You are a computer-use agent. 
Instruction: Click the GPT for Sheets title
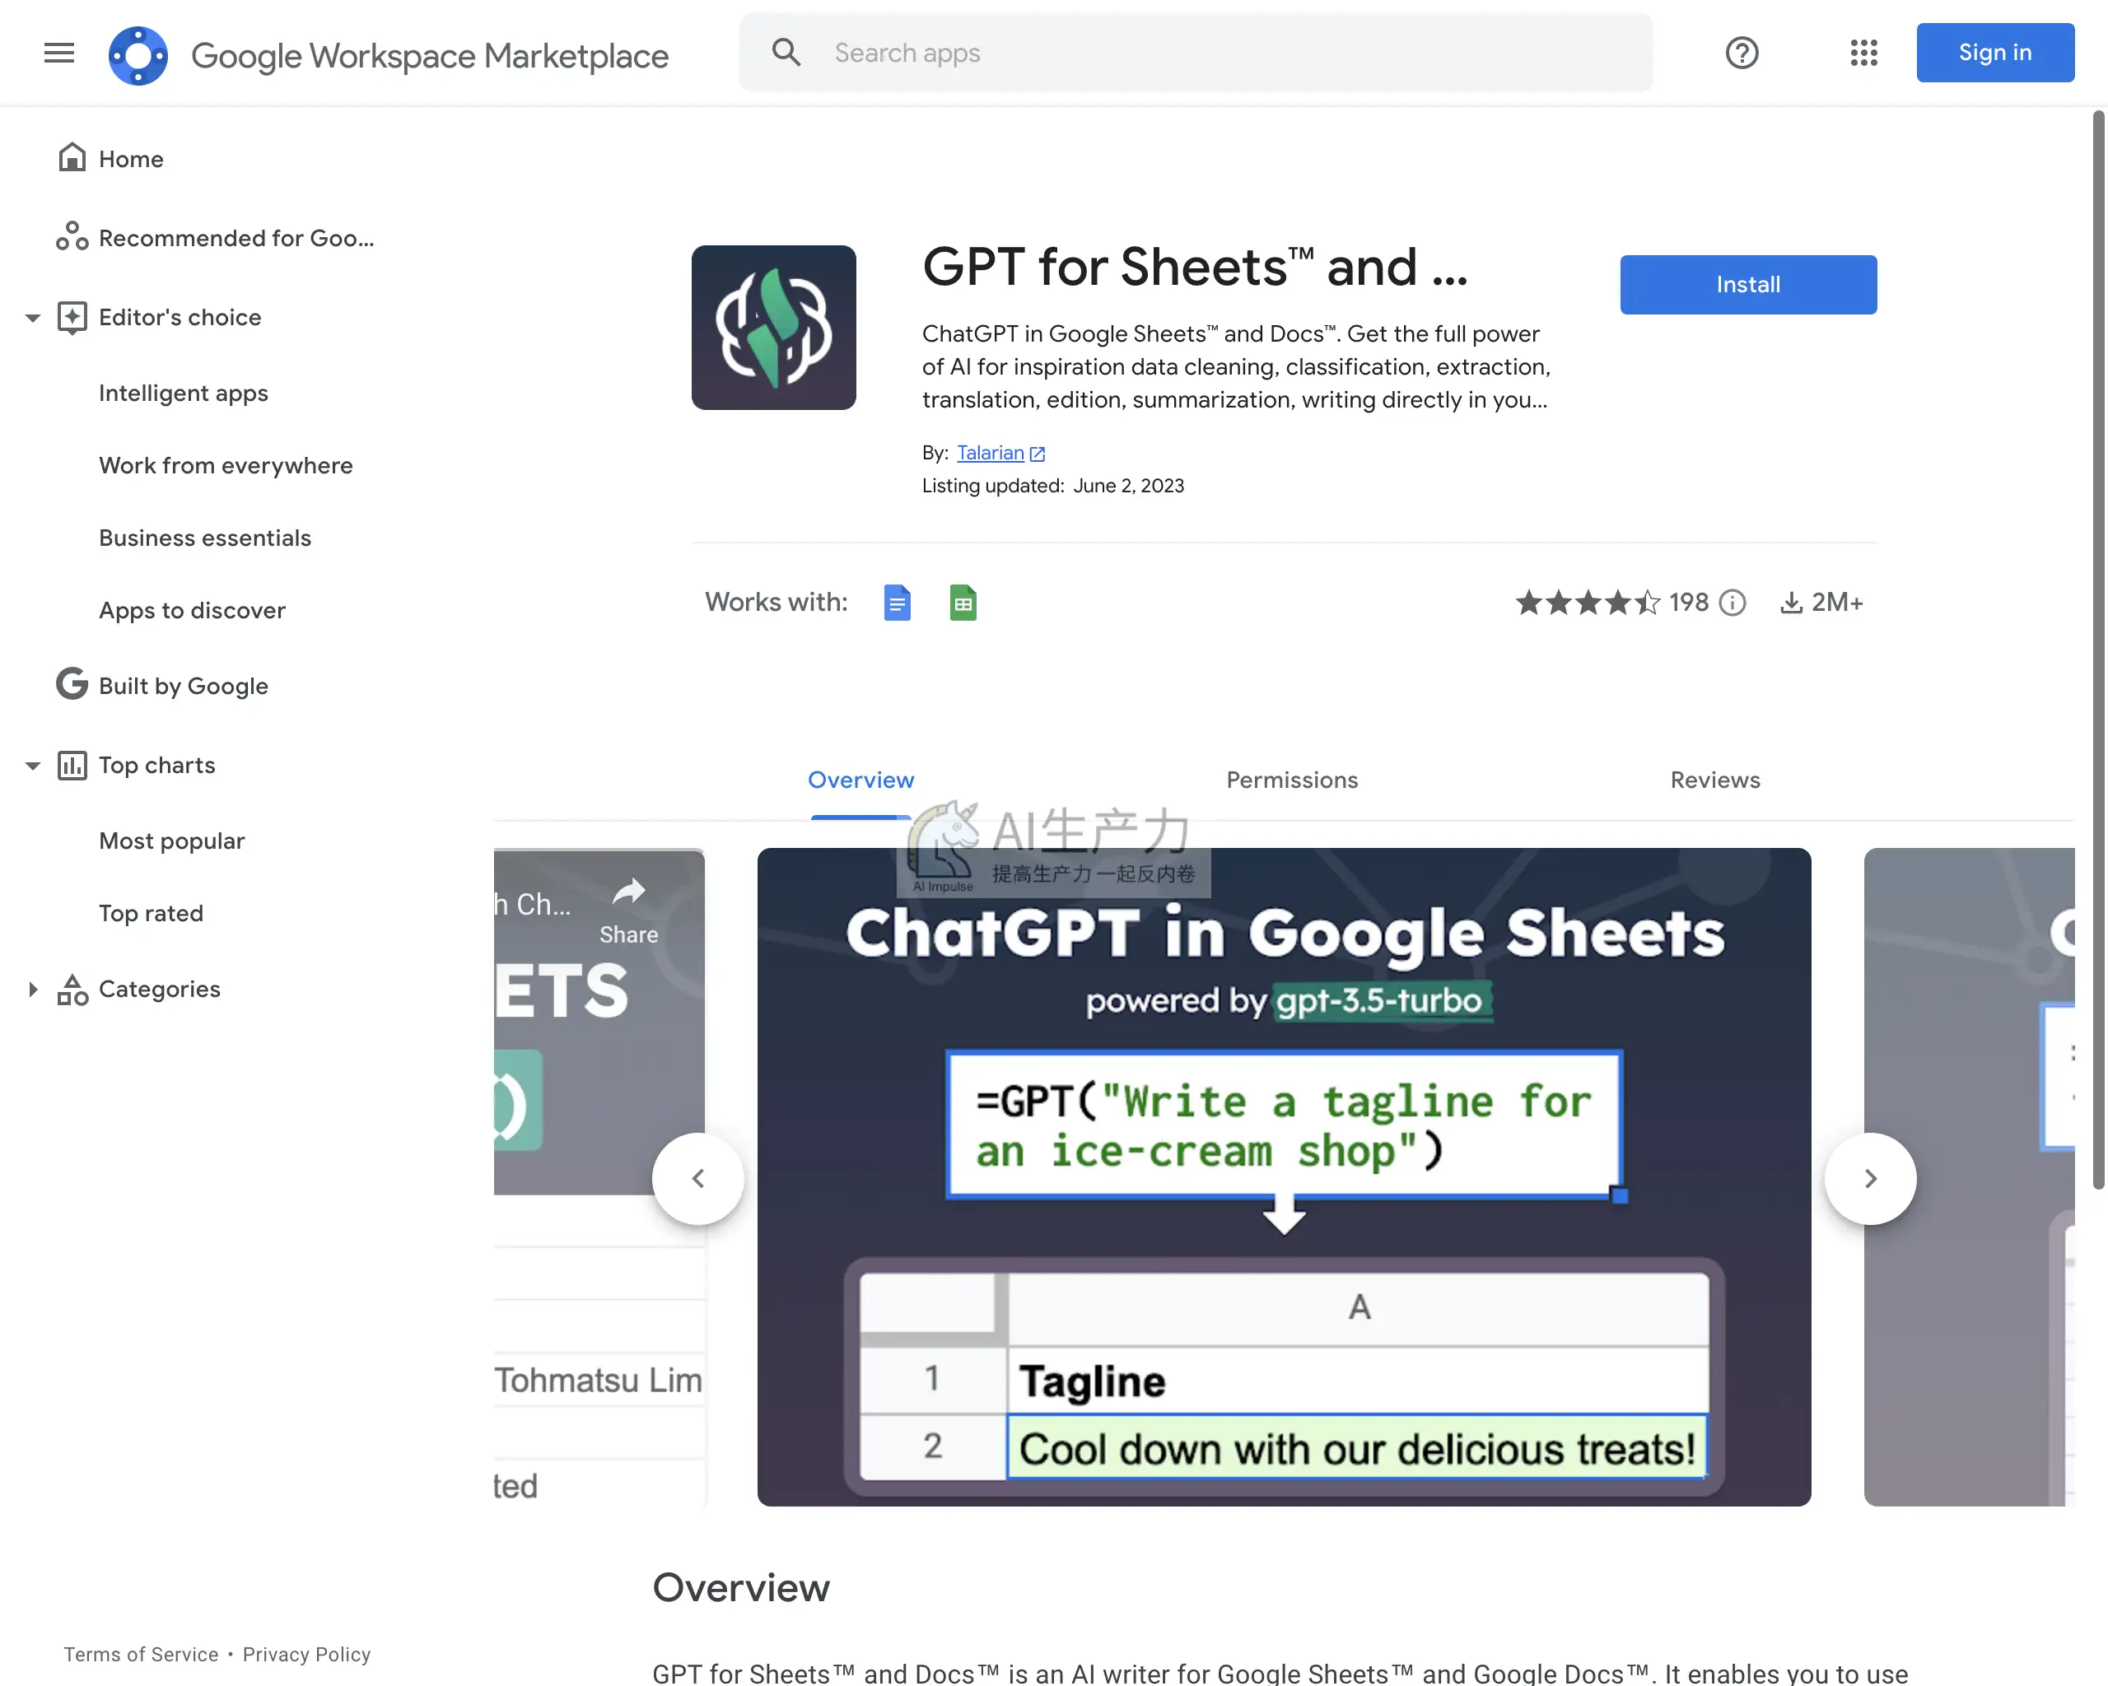[x=1195, y=267]
